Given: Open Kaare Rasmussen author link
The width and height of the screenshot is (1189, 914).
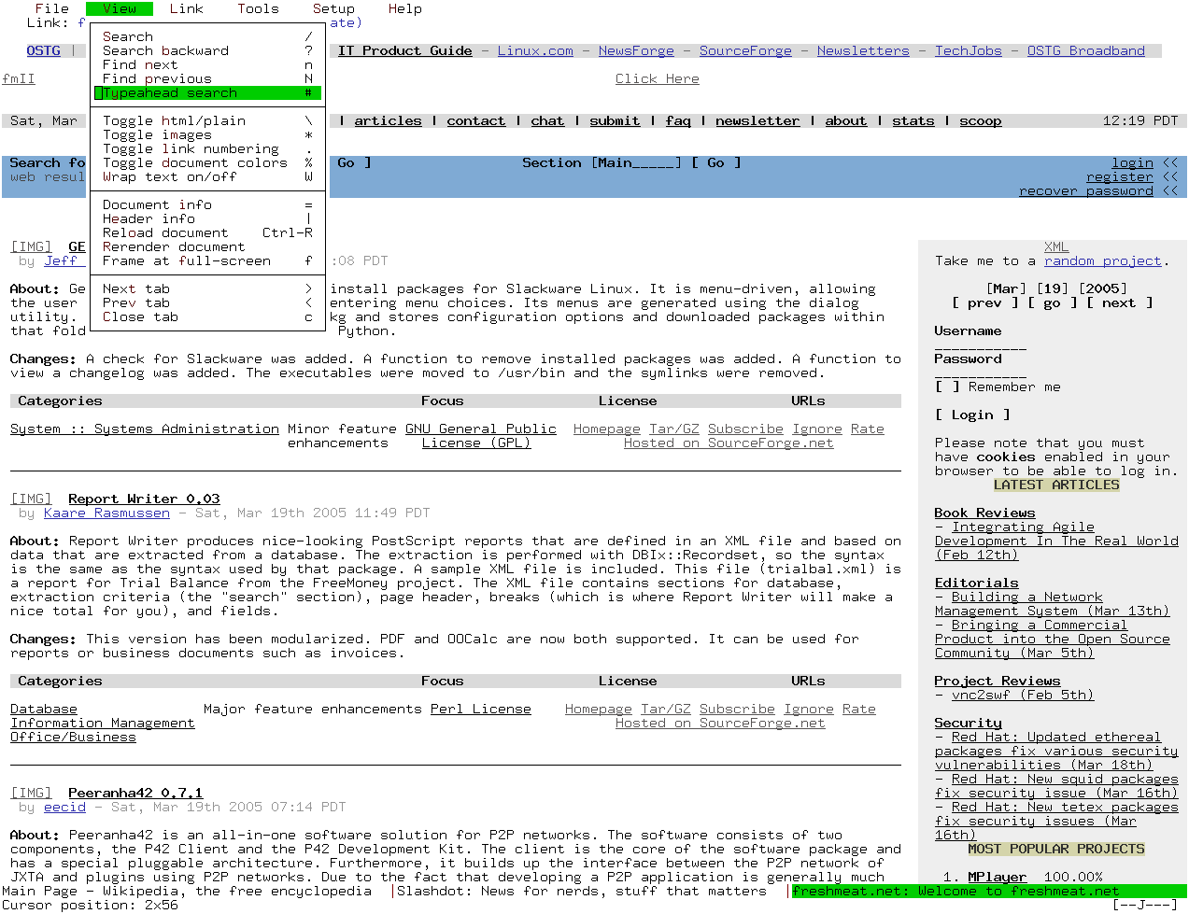Looking at the screenshot, I should [x=106, y=513].
